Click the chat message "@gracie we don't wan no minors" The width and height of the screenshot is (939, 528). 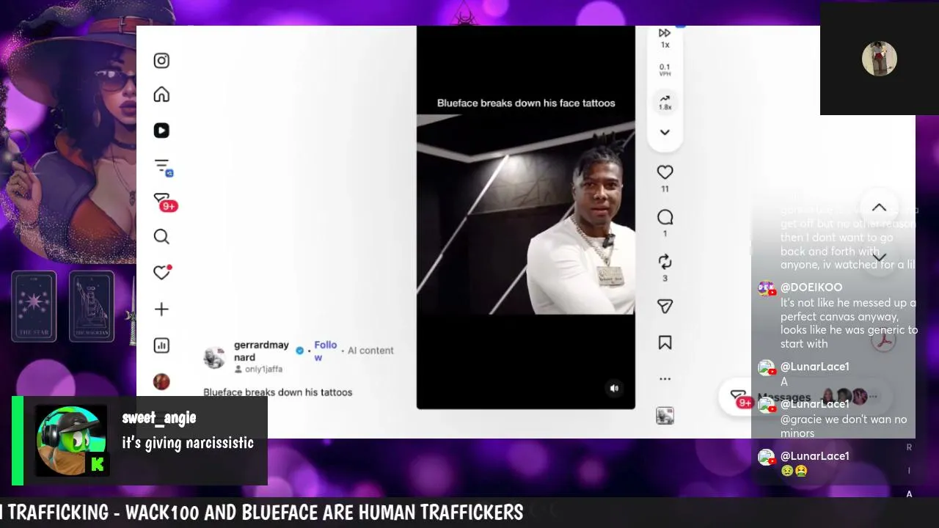(844, 426)
